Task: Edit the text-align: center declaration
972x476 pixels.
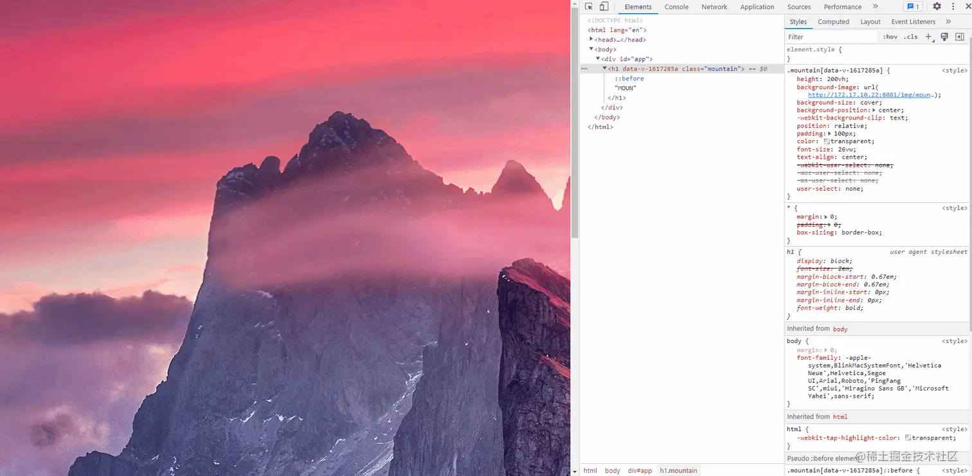Action: (832, 157)
